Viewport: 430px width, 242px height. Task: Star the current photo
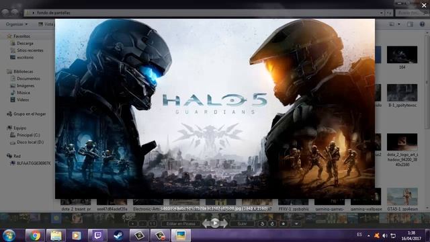(284, 224)
